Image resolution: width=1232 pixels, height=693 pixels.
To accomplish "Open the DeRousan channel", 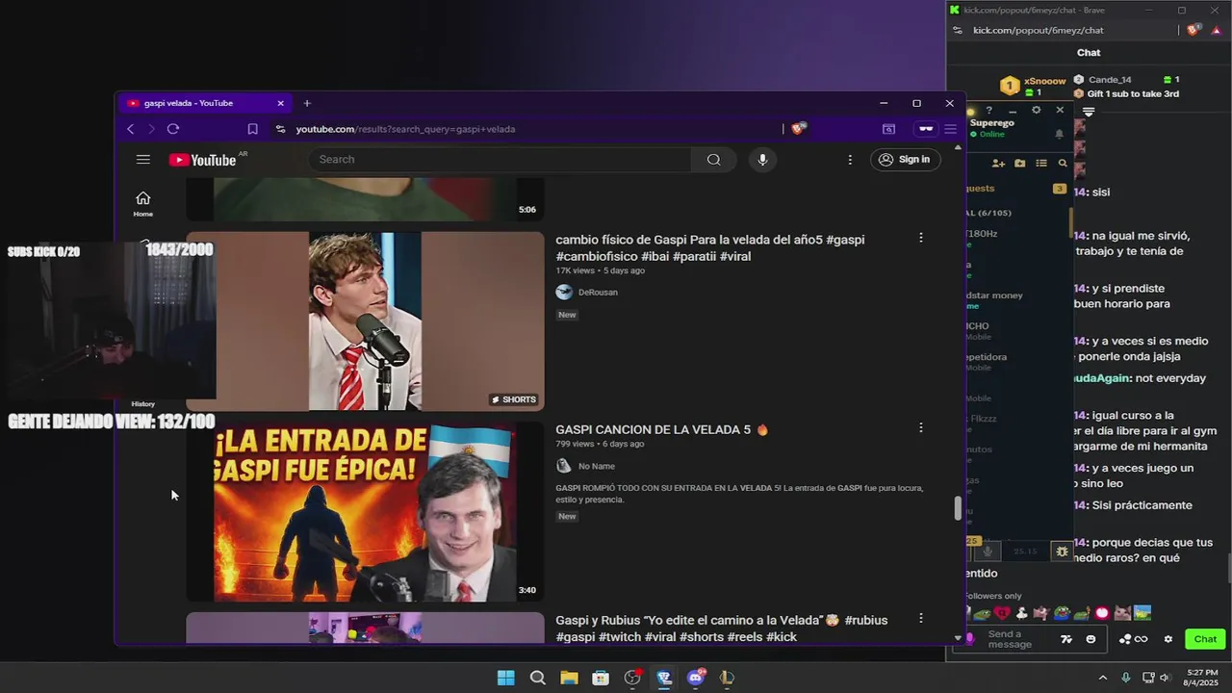I will tap(598, 293).
